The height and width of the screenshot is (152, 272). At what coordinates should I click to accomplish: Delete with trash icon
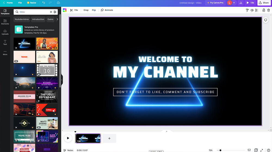(x=268, y=10)
